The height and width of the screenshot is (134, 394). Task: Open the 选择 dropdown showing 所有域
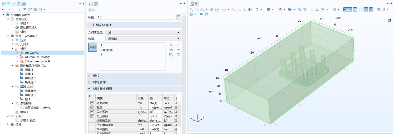(143, 39)
